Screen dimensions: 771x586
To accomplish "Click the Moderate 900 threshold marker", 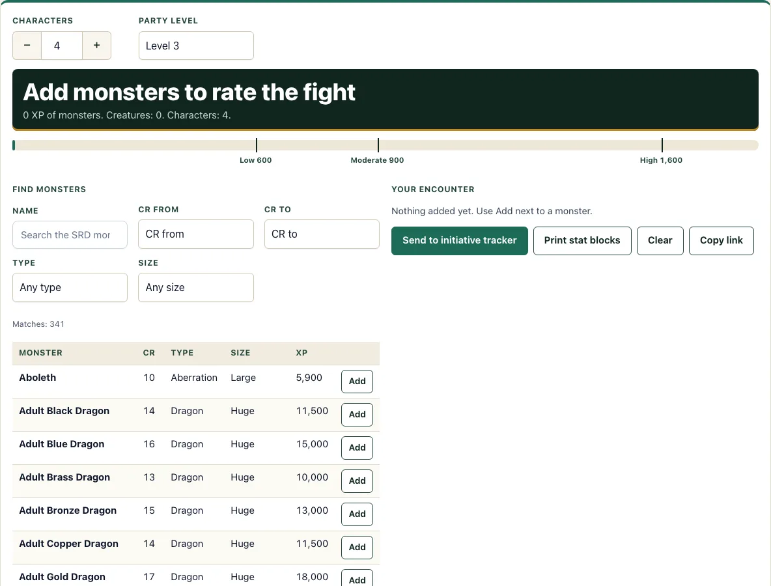I will click(x=377, y=160).
